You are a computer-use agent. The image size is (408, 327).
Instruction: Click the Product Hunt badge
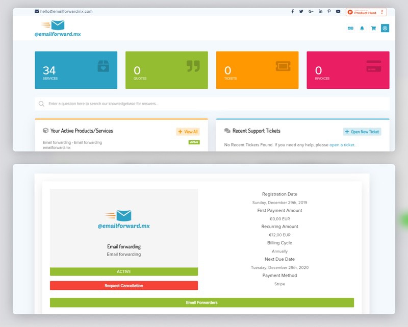pyautogui.click(x=366, y=12)
